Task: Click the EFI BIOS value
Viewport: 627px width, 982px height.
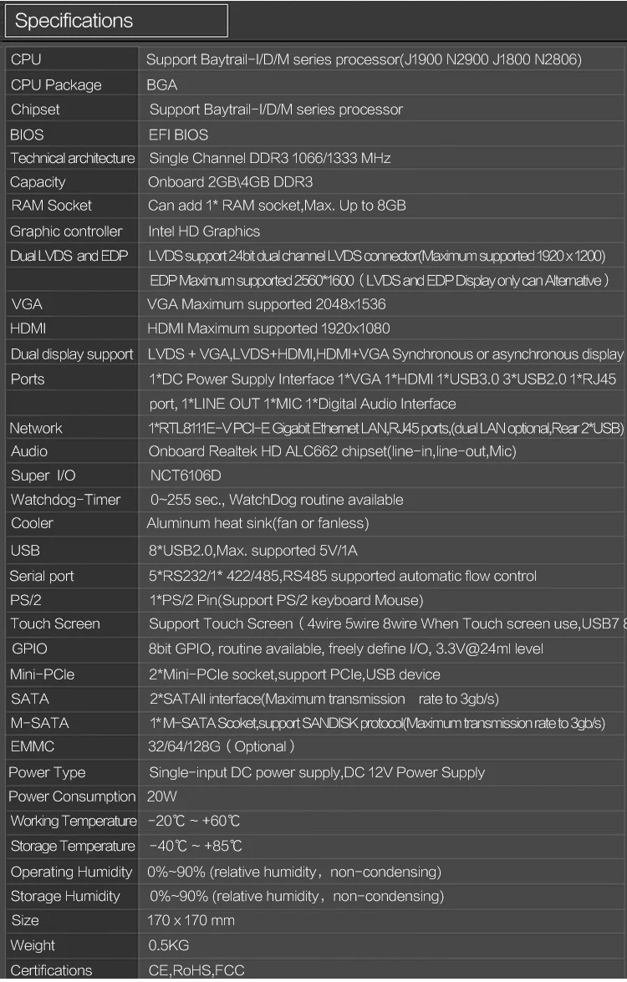Action: pyautogui.click(x=179, y=135)
